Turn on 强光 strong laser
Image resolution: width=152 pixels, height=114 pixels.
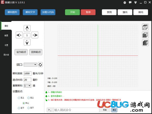click(125, 12)
